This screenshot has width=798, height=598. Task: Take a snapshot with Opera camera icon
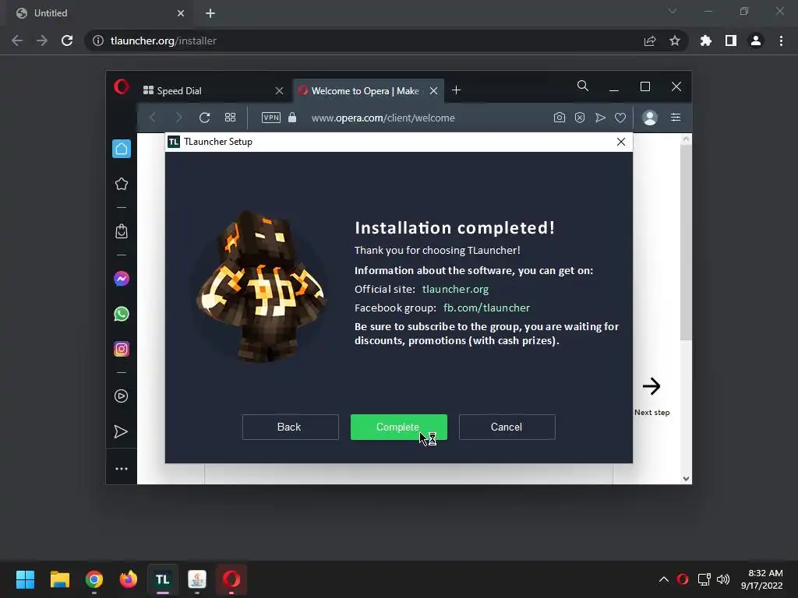(560, 118)
